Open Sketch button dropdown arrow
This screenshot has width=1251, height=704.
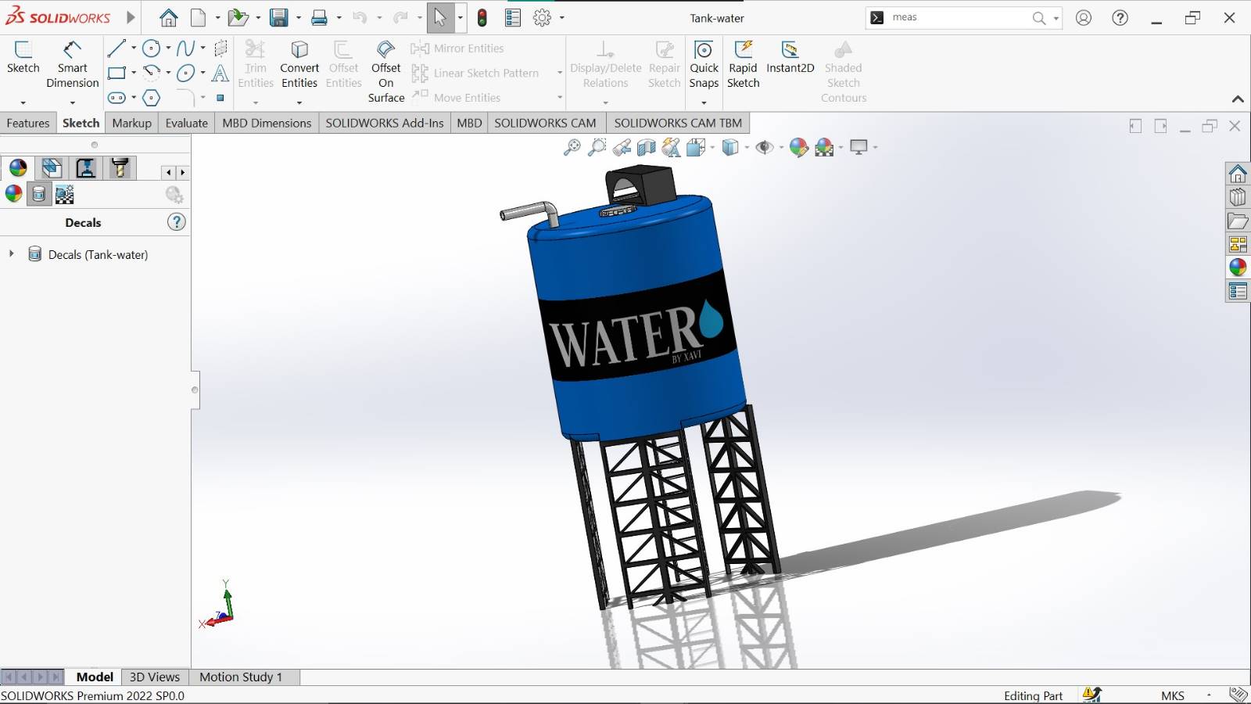23,102
